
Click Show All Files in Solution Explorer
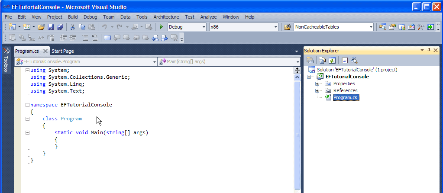click(322, 60)
